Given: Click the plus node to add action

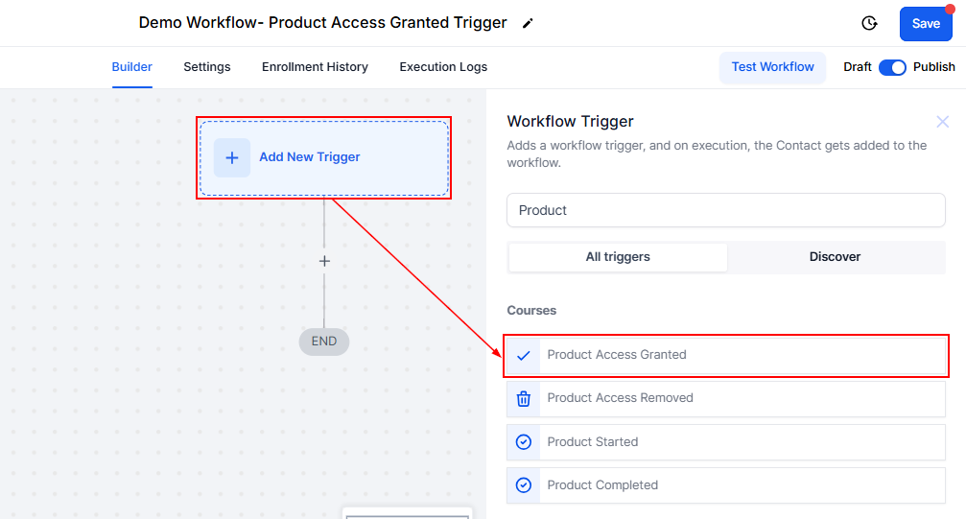Looking at the screenshot, I should [x=324, y=261].
